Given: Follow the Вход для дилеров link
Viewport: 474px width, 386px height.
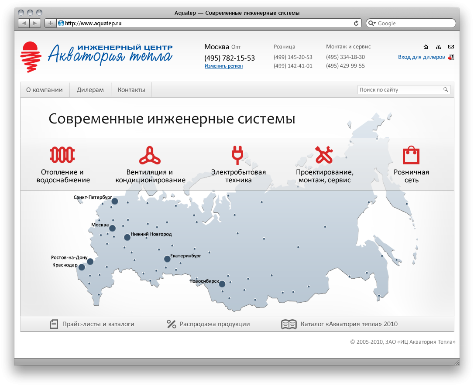Looking at the screenshot, I should [x=421, y=57].
